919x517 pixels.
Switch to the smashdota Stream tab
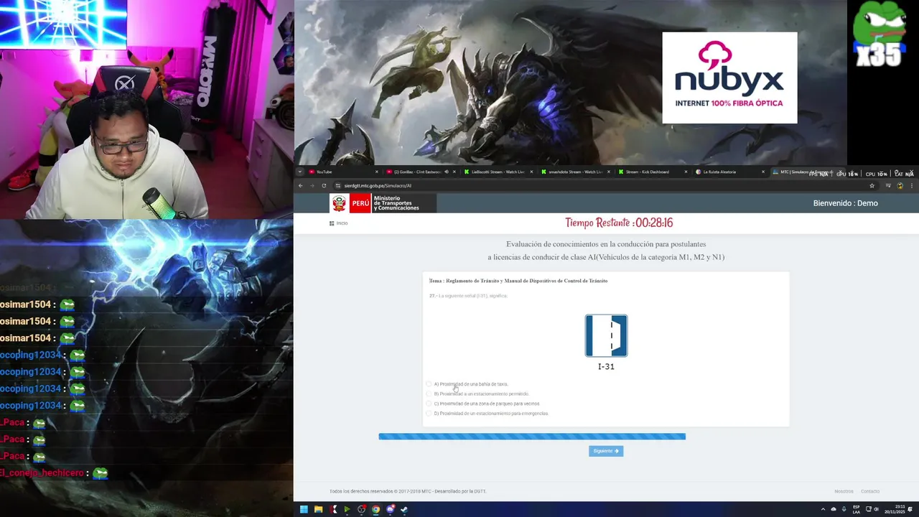[x=574, y=172]
